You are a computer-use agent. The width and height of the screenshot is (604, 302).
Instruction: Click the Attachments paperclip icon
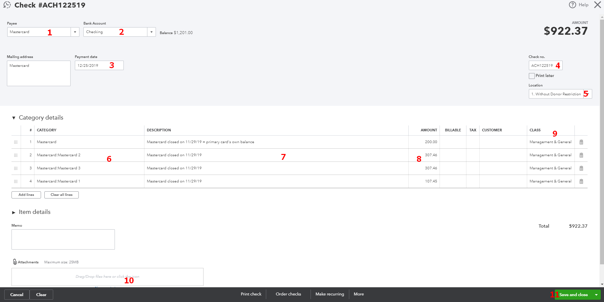point(15,262)
